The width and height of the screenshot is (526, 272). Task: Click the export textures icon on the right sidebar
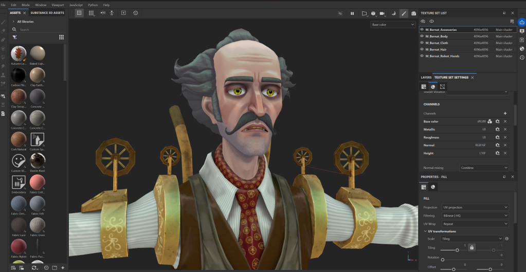[x=522, y=22]
